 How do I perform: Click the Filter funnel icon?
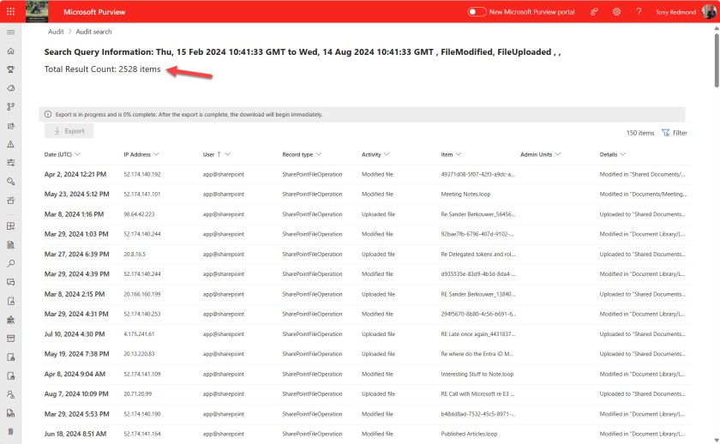pyautogui.click(x=665, y=133)
